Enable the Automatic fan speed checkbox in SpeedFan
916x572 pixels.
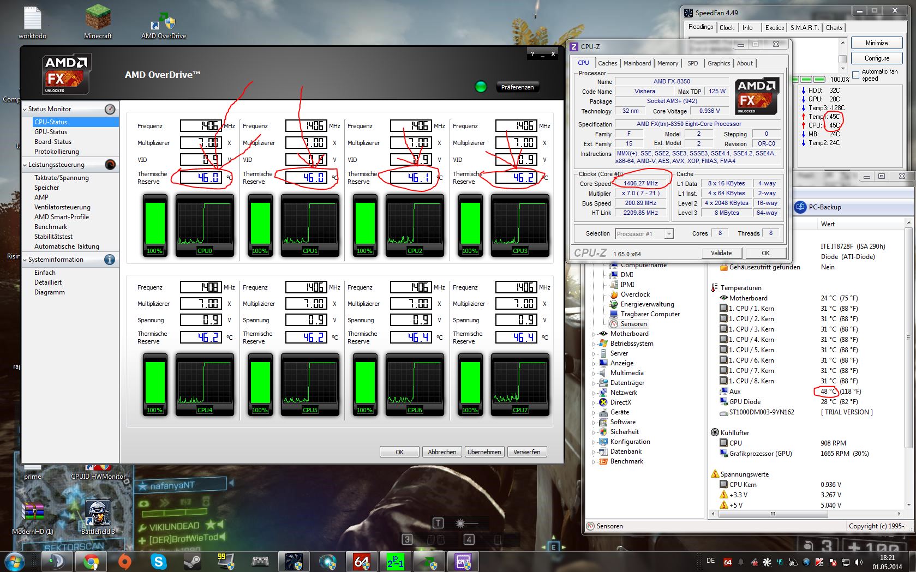(x=855, y=75)
